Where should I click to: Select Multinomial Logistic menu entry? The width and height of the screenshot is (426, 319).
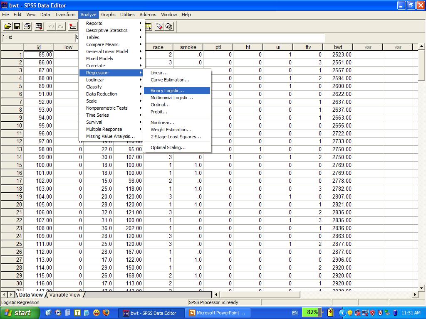pyautogui.click(x=177, y=98)
